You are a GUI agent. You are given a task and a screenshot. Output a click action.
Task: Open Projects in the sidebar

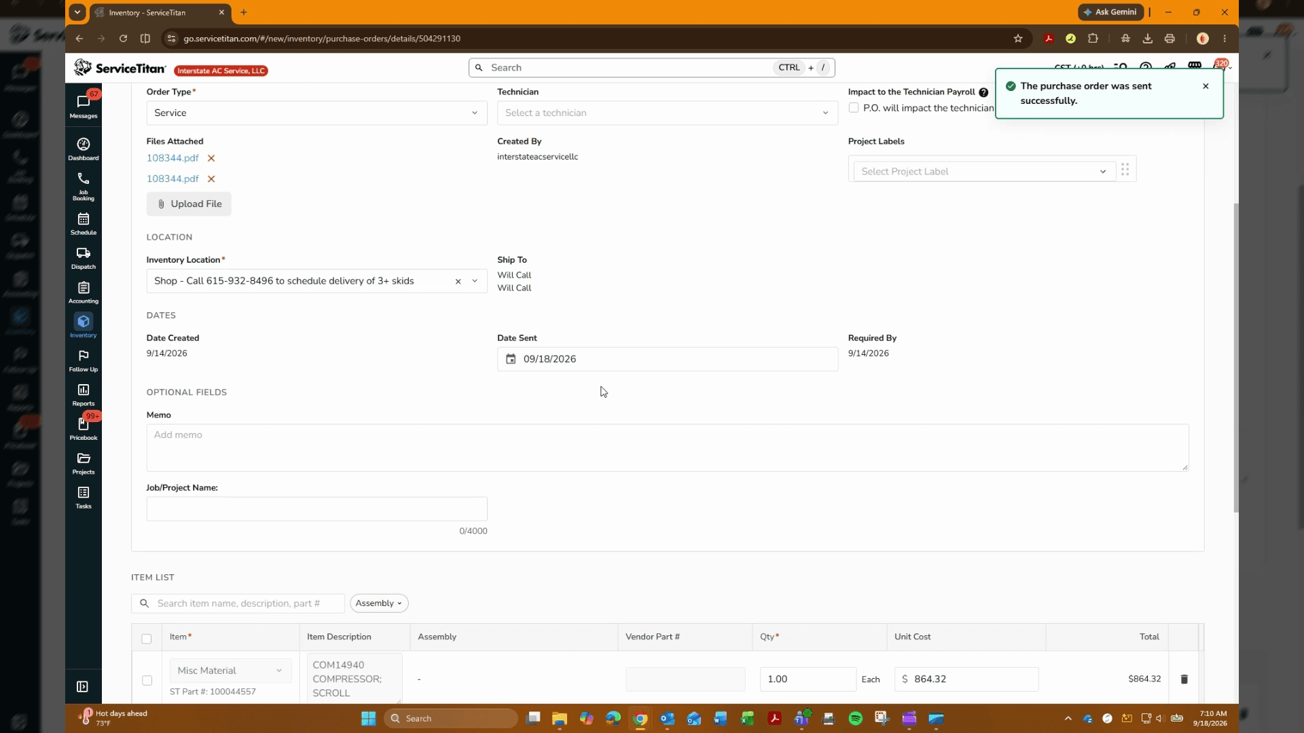click(x=84, y=463)
